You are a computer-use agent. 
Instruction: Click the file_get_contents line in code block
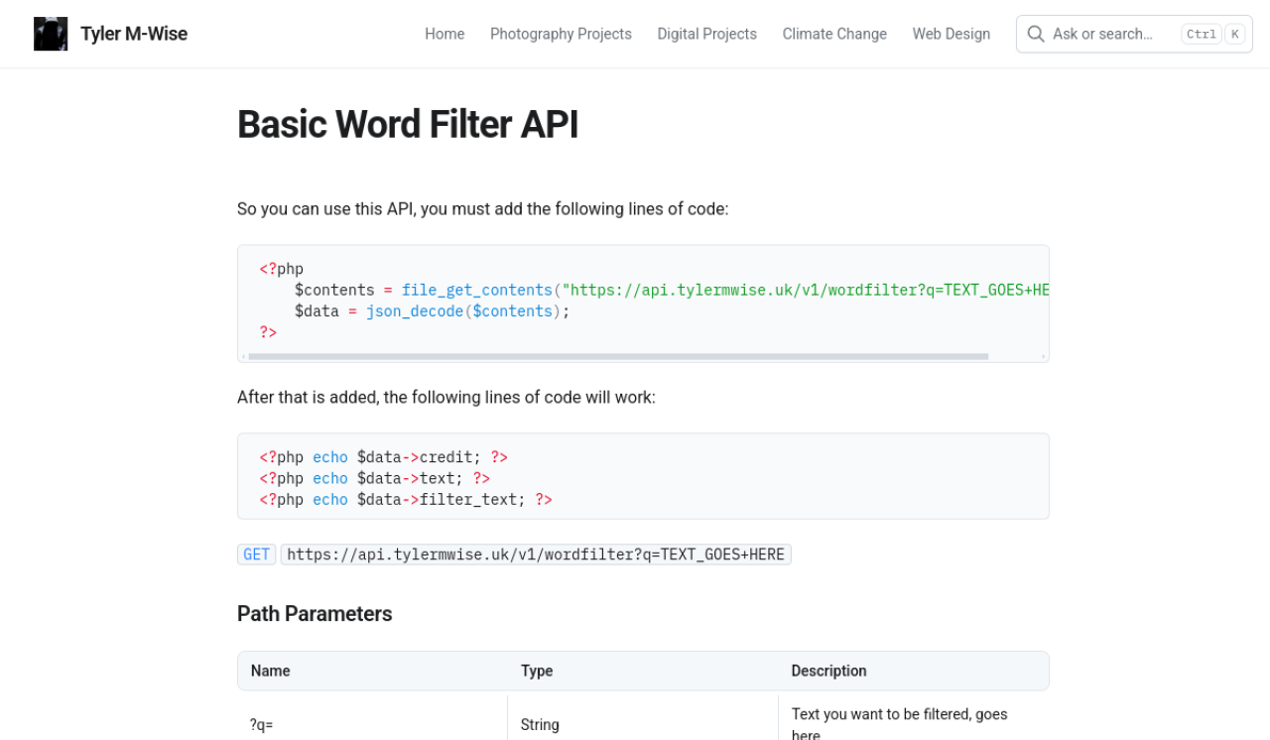point(655,291)
